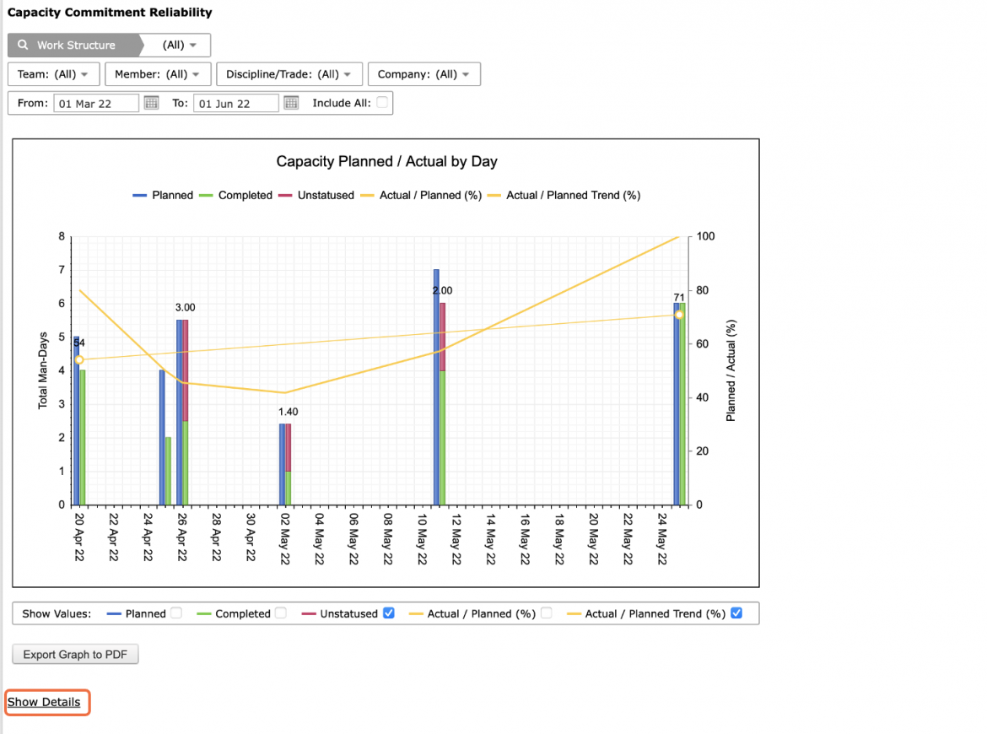Click the Unstatused legend entry in the chart
Image resolution: width=987 pixels, height=734 pixels.
coord(316,195)
